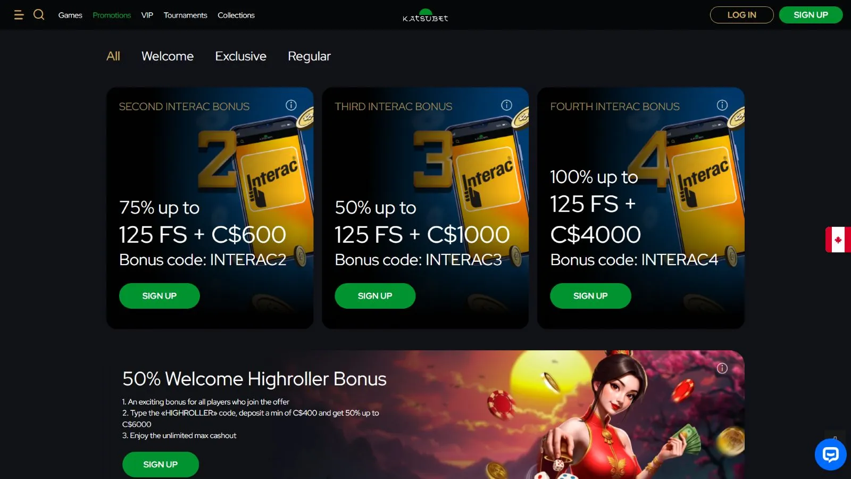Image resolution: width=851 pixels, height=479 pixels.
Task: Open info icon on Highroller Bonus banner
Action: click(x=722, y=368)
